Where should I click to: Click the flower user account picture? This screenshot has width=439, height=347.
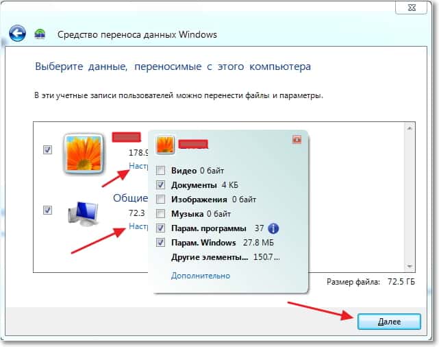pyautogui.click(x=84, y=154)
